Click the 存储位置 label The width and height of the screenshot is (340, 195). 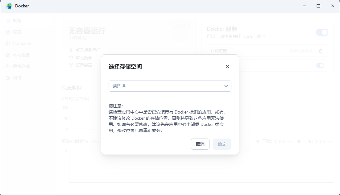coord(219,51)
